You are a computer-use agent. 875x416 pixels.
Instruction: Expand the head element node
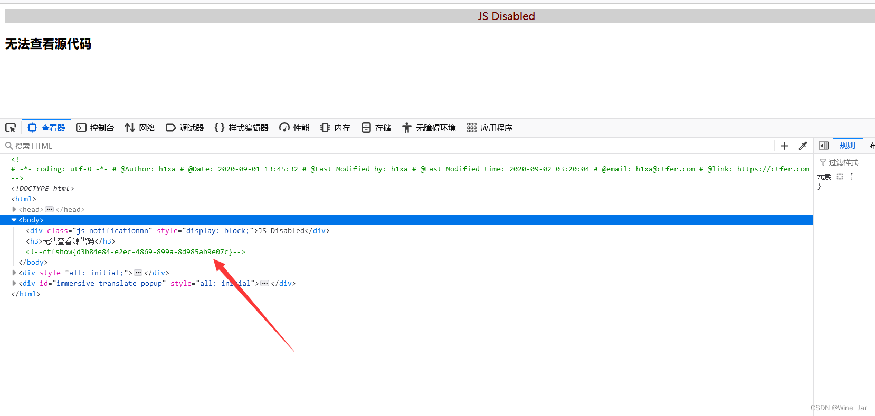click(x=14, y=209)
